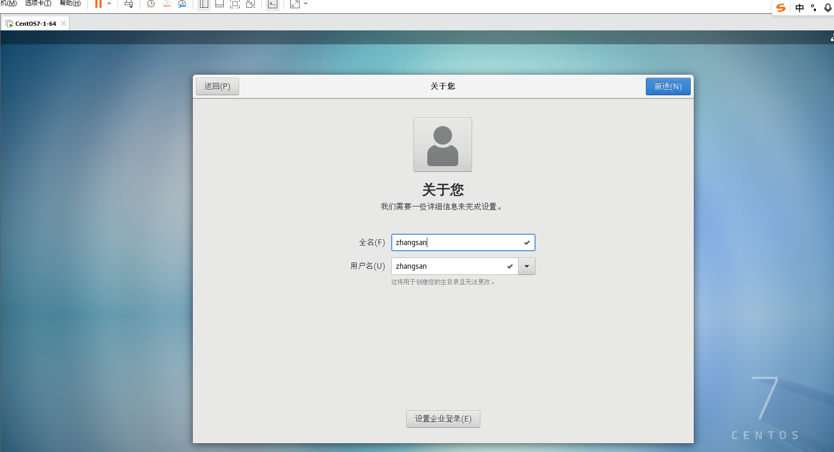This screenshot has height=452, width=834.
Task: Click the 返回(P) back button
Action: click(x=217, y=86)
